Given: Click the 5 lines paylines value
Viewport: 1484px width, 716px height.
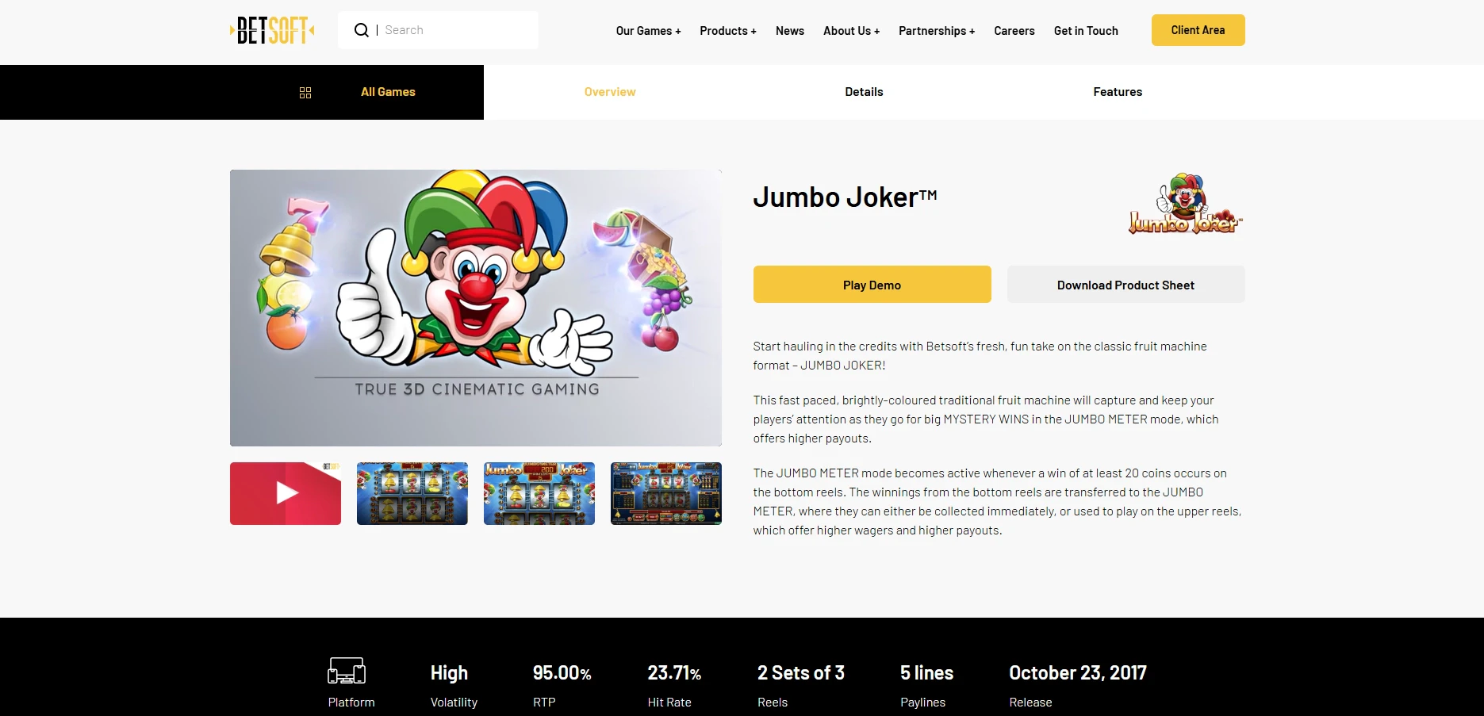Looking at the screenshot, I should pos(926,673).
